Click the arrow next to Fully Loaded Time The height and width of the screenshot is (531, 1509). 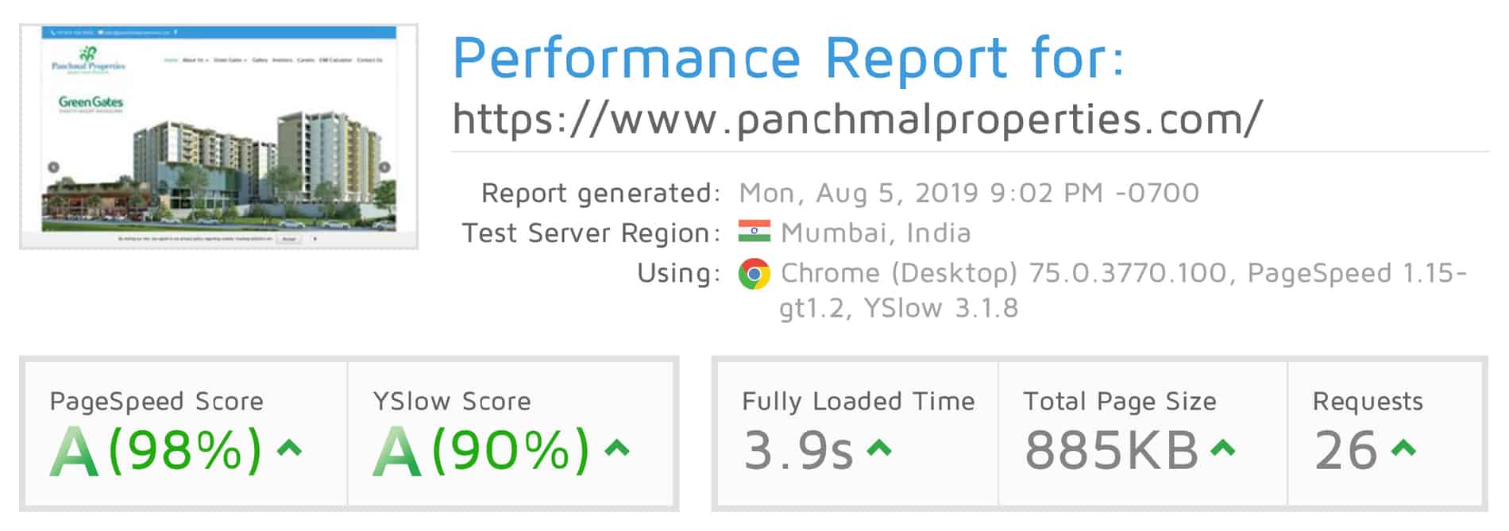878,449
